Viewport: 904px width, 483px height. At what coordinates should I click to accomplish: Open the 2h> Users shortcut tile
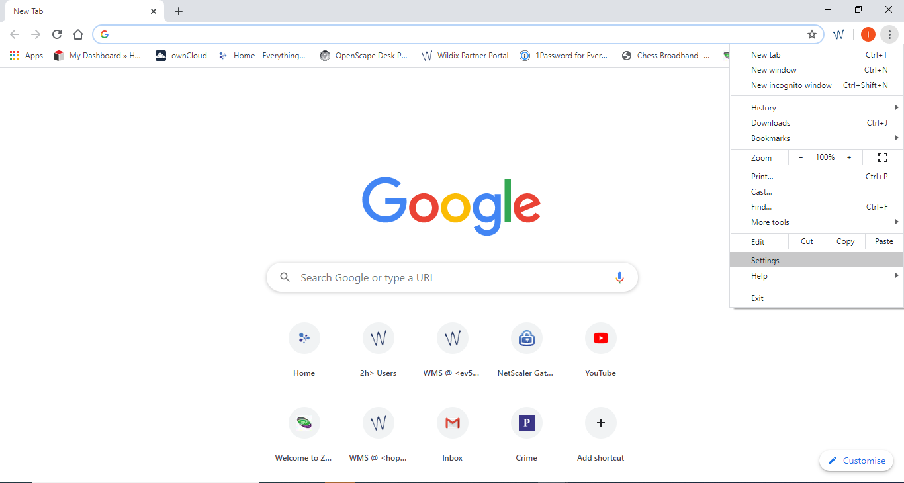coord(379,351)
